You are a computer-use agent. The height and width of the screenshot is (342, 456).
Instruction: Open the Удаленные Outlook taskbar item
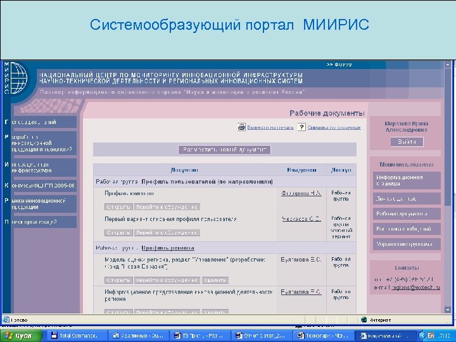pos(139,336)
